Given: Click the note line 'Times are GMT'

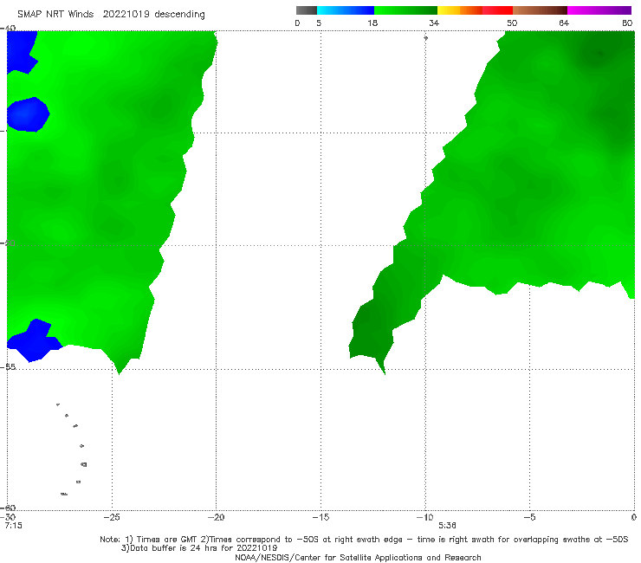Looking at the screenshot, I should [x=167, y=540].
